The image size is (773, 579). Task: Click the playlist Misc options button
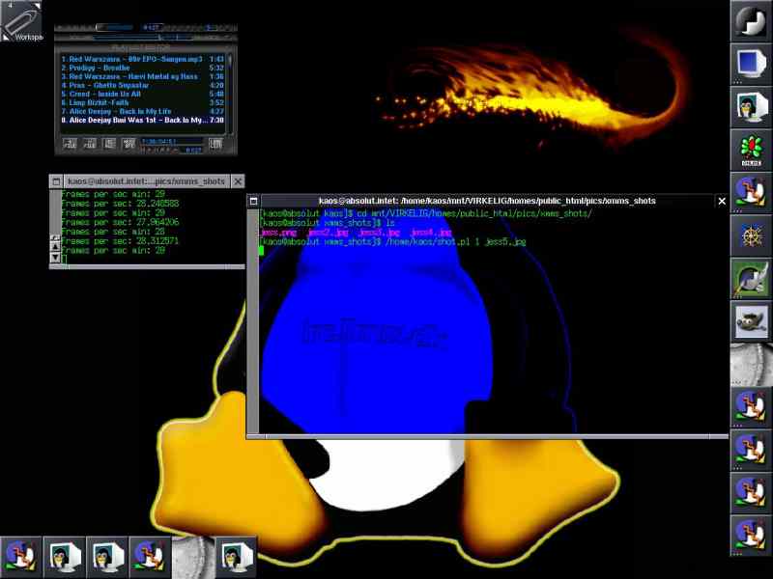coord(129,144)
